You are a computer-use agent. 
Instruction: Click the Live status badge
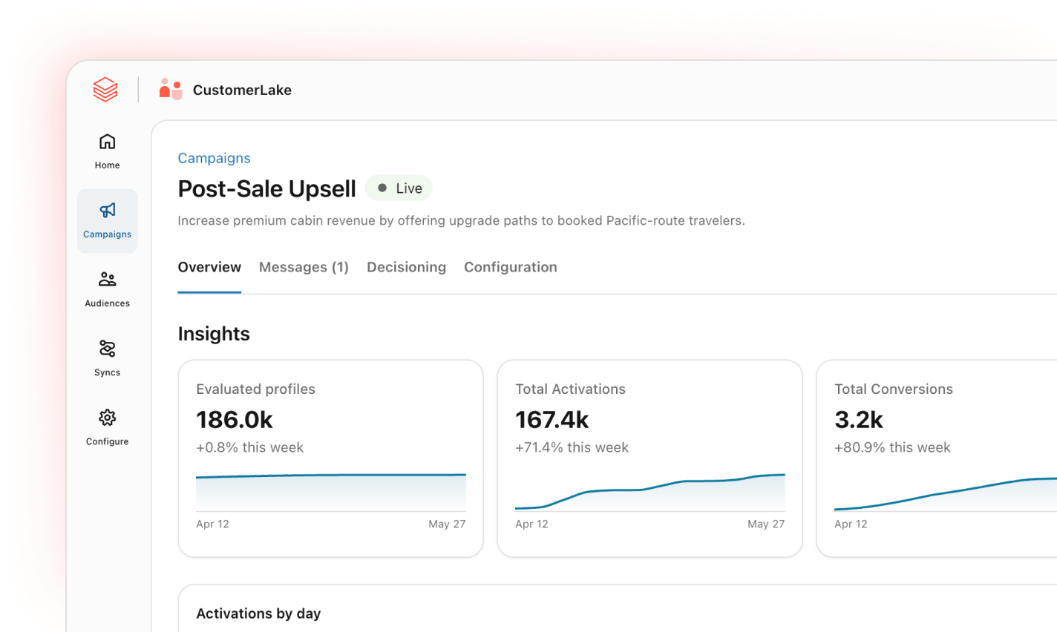(399, 188)
